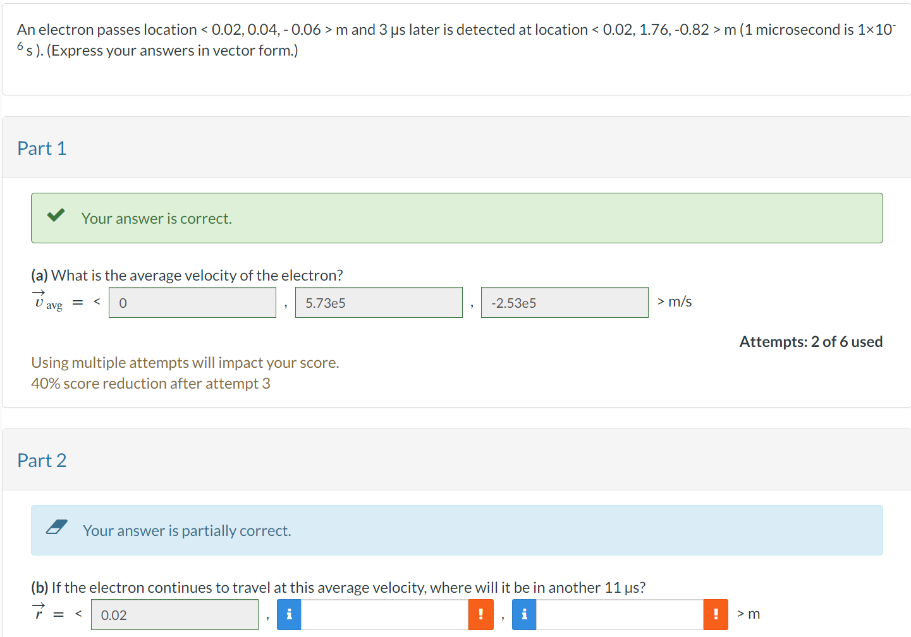Click question (b) about another 11 µs
Image resolution: width=911 pixels, height=637 pixels.
338,588
